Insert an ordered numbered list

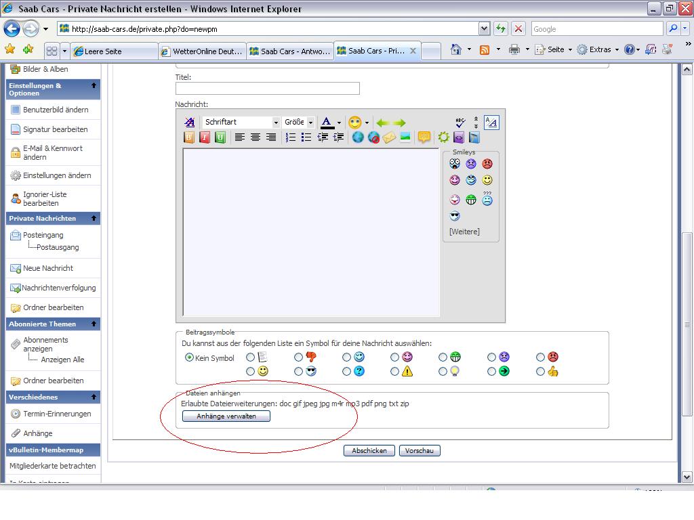click(290, 137)
